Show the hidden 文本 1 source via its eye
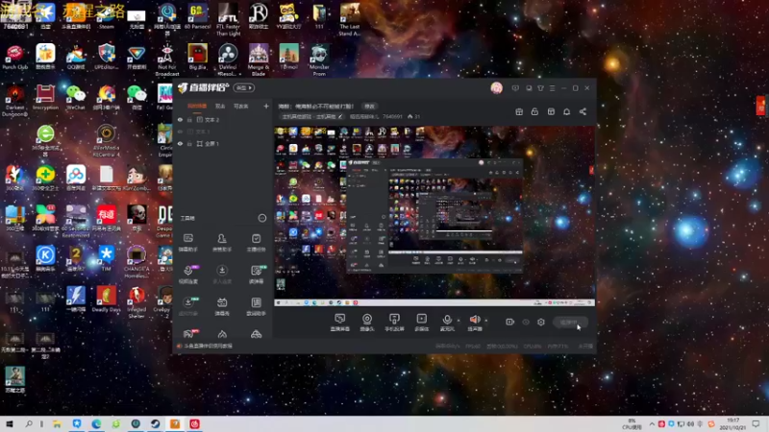The width and height of the screenshot is (769, 432). coord(180,132)
